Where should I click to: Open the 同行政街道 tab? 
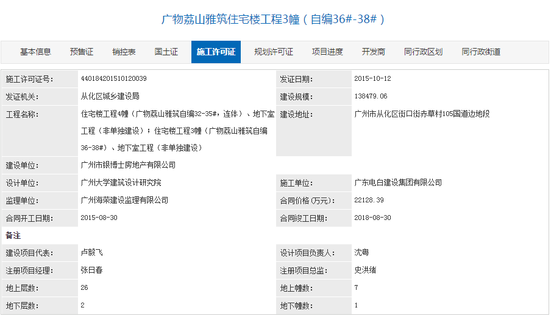coord(481,52)
